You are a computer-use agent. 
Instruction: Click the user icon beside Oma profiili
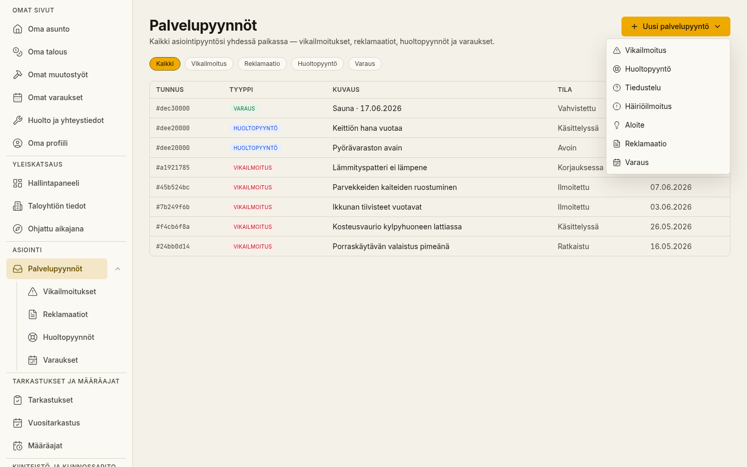tap(18, 143)
